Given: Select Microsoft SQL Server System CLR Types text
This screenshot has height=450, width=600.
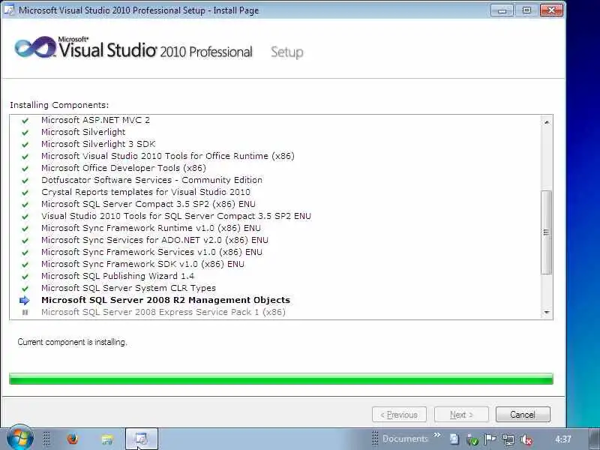Looking at the screenshot, I should pos(128,288).
